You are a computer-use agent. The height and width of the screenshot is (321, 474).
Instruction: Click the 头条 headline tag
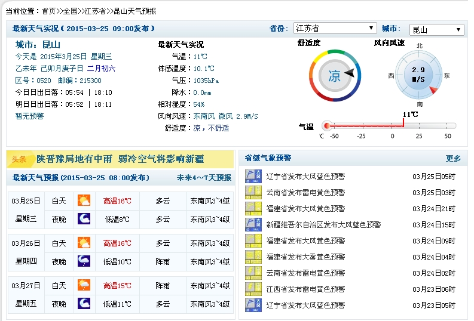[19, 159]
